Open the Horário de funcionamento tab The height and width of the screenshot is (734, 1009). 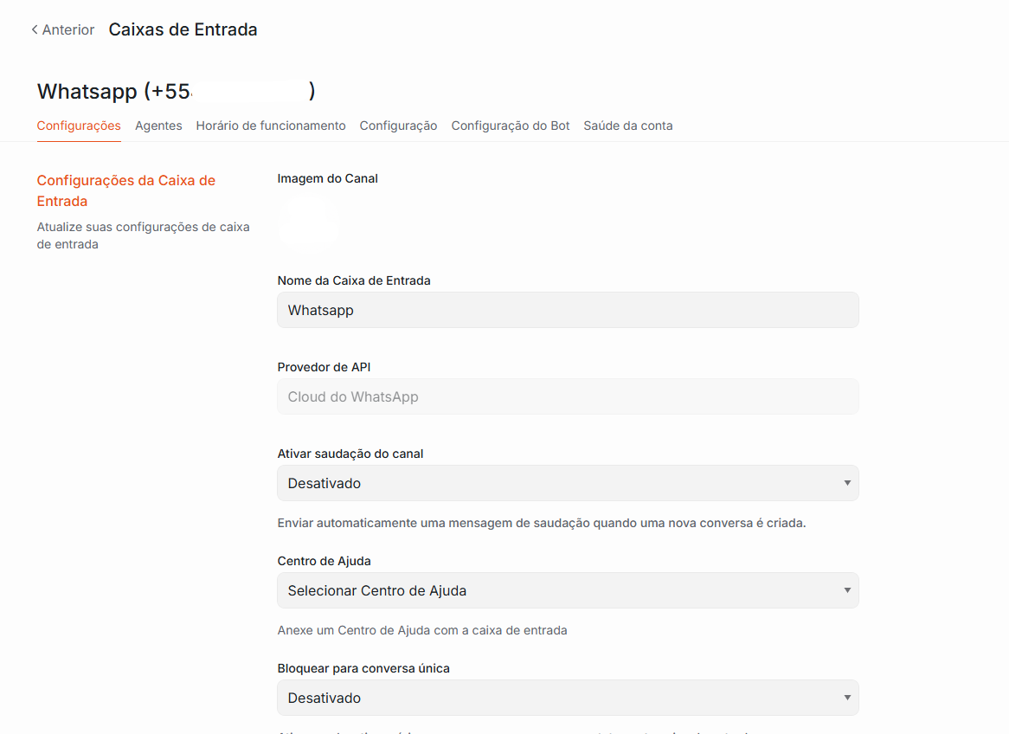[x=271, y=126]
